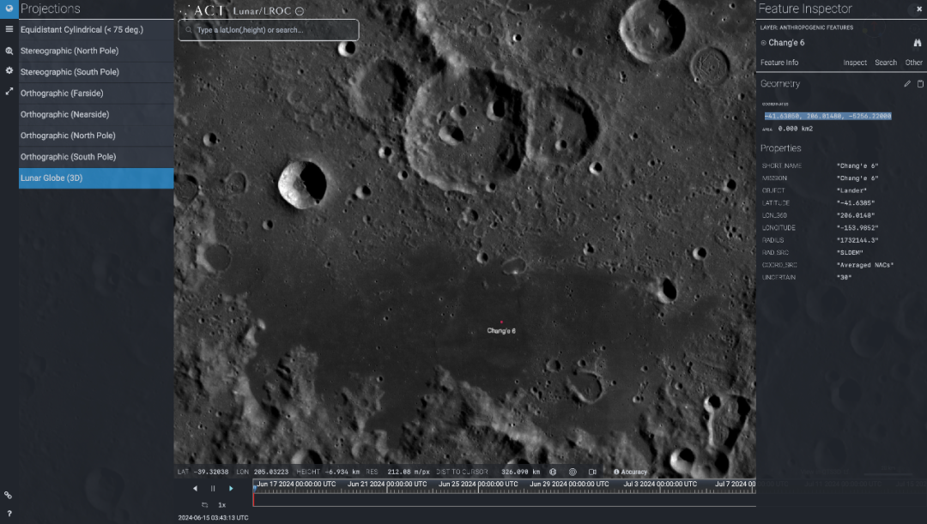
Task: Select Orthographic (North Pole) projection
Action: (96, 136)
